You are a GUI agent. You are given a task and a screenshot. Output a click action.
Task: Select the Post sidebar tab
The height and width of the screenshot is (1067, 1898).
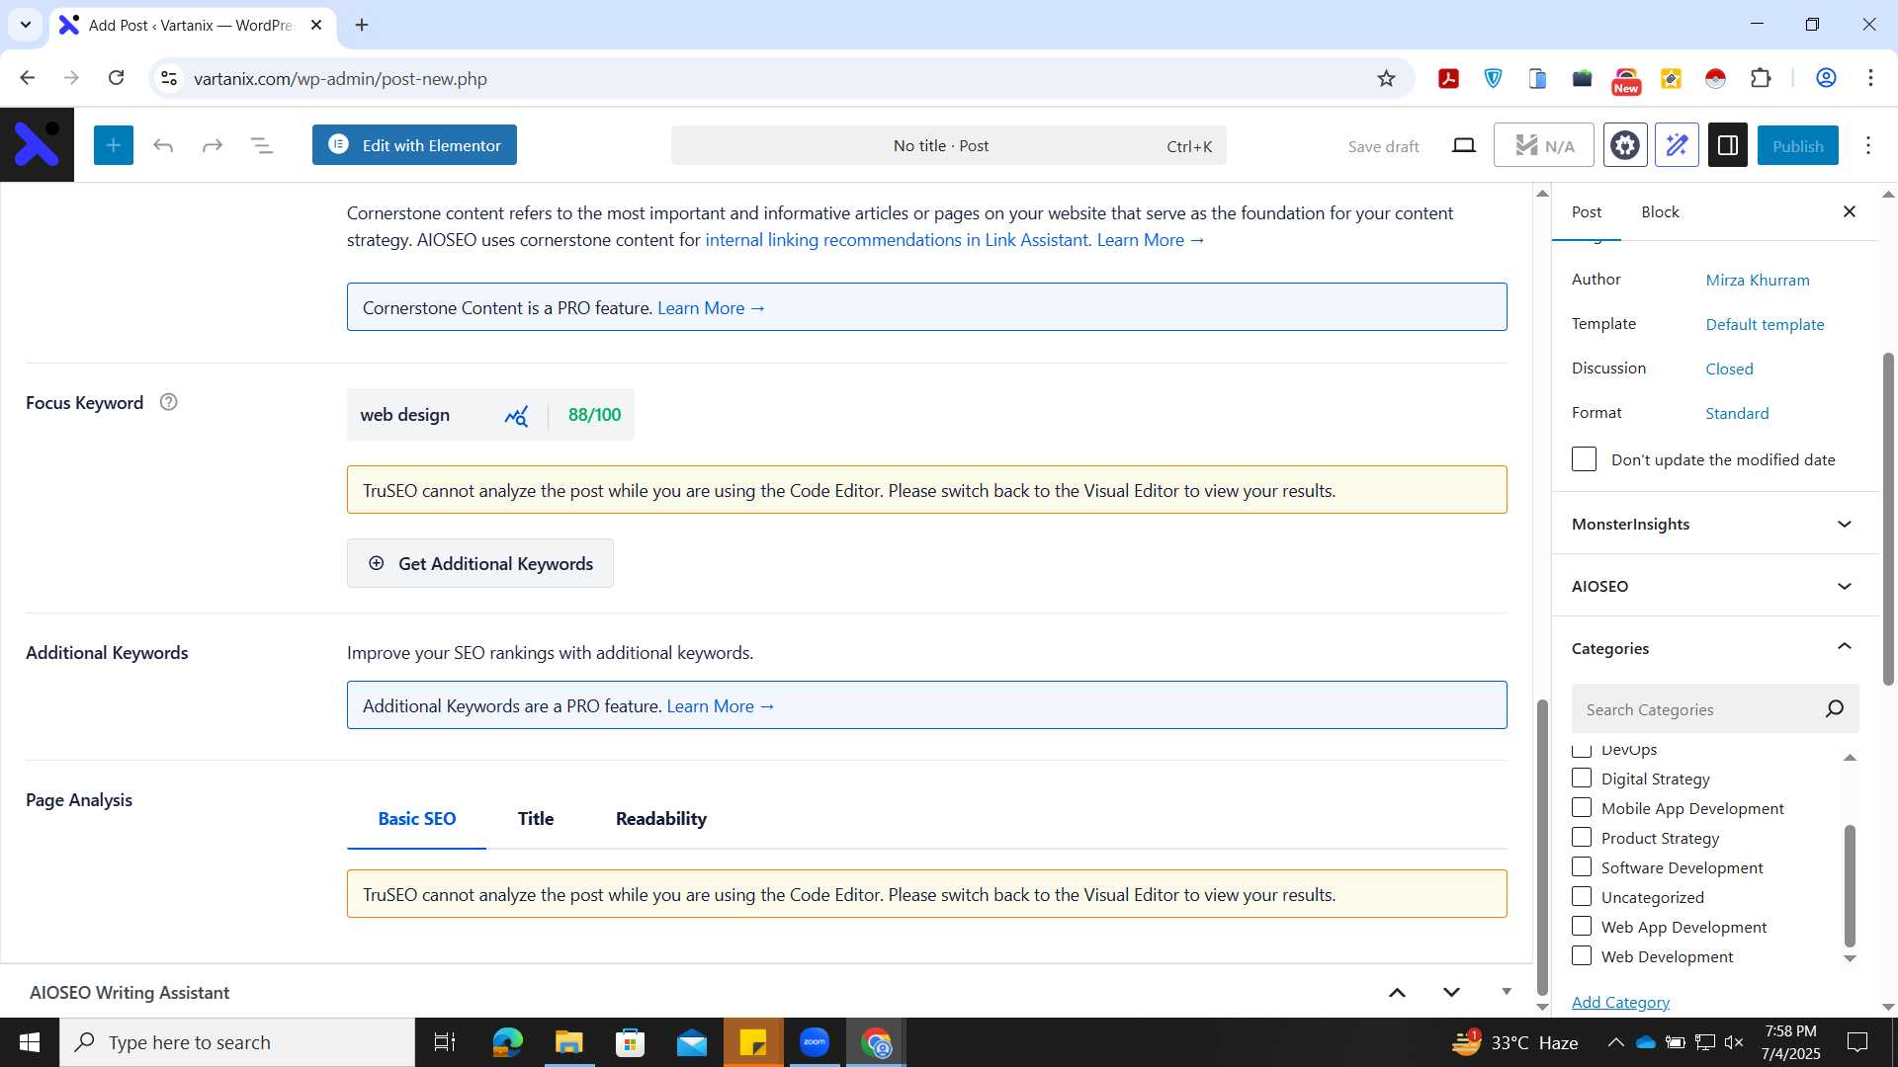1587,211
